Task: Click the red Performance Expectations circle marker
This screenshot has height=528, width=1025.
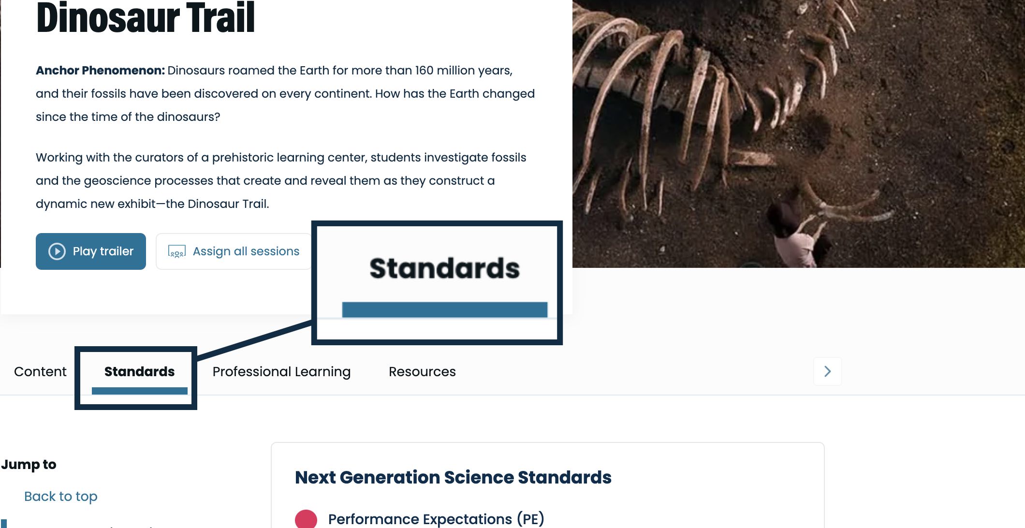Action: (x=306, y=519)
